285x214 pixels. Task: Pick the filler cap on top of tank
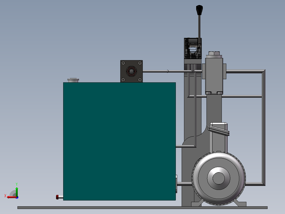73,80
